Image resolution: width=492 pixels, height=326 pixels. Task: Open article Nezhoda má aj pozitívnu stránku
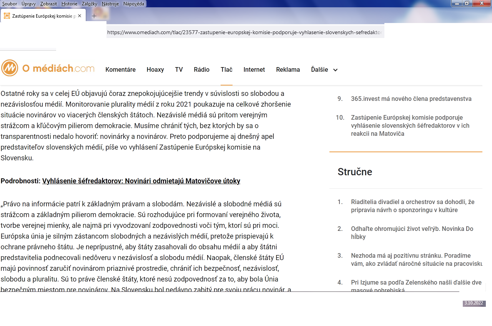click(417, 260)
